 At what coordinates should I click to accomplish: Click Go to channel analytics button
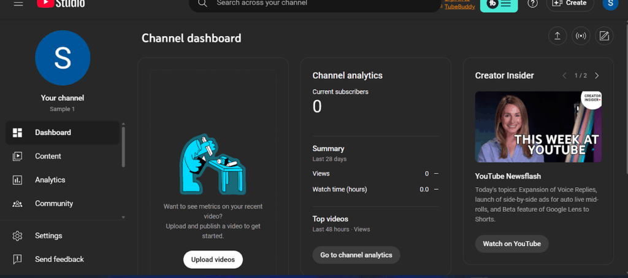pos(356,255)
